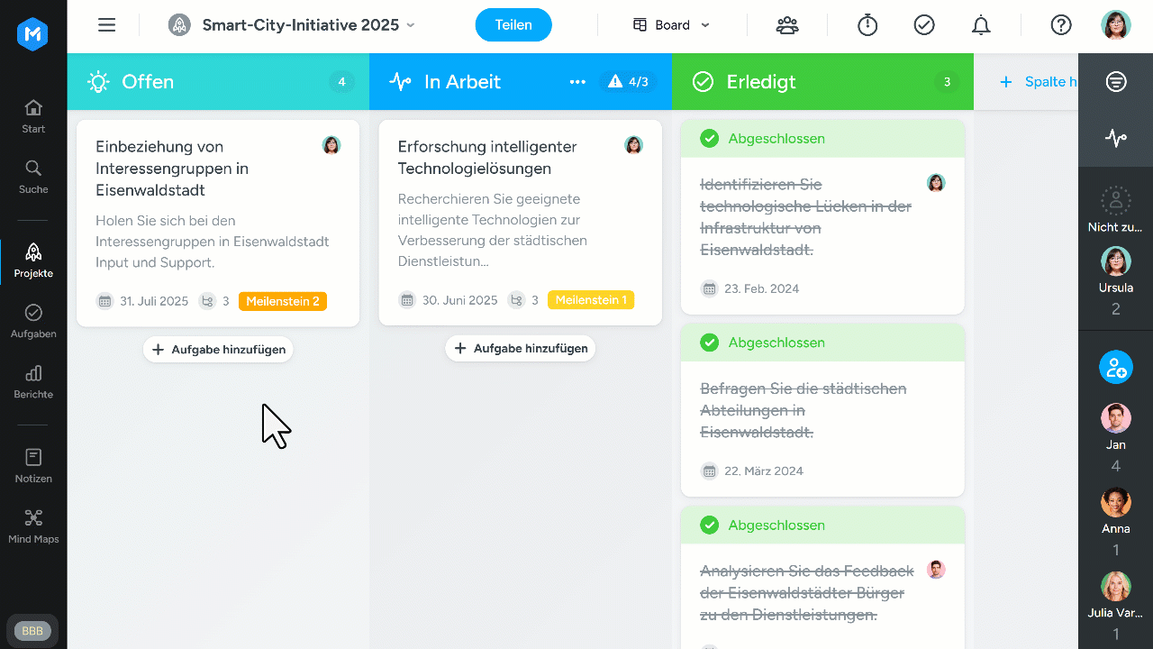Click due date 31. Juli 2025
The width and height of the screenshot is (1153, 649).
coord(143,301)
